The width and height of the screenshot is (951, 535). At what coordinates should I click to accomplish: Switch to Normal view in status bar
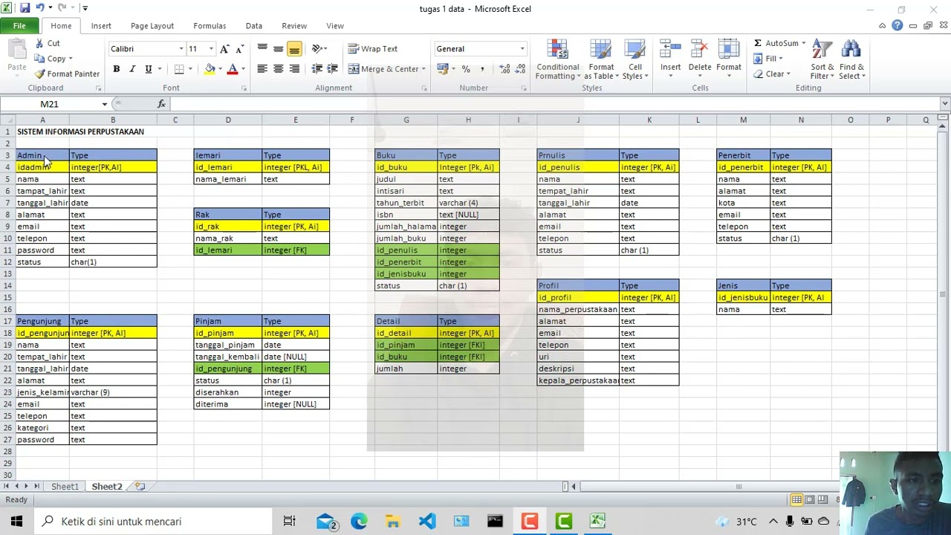796,499
